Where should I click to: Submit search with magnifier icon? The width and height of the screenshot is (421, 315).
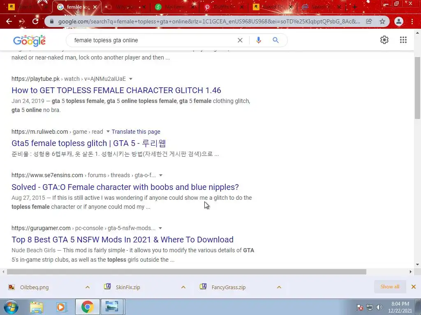coord(275,40)
